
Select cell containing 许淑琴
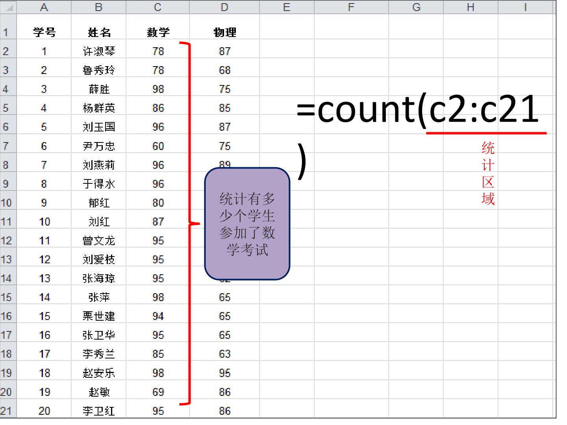tap(98, 50)
